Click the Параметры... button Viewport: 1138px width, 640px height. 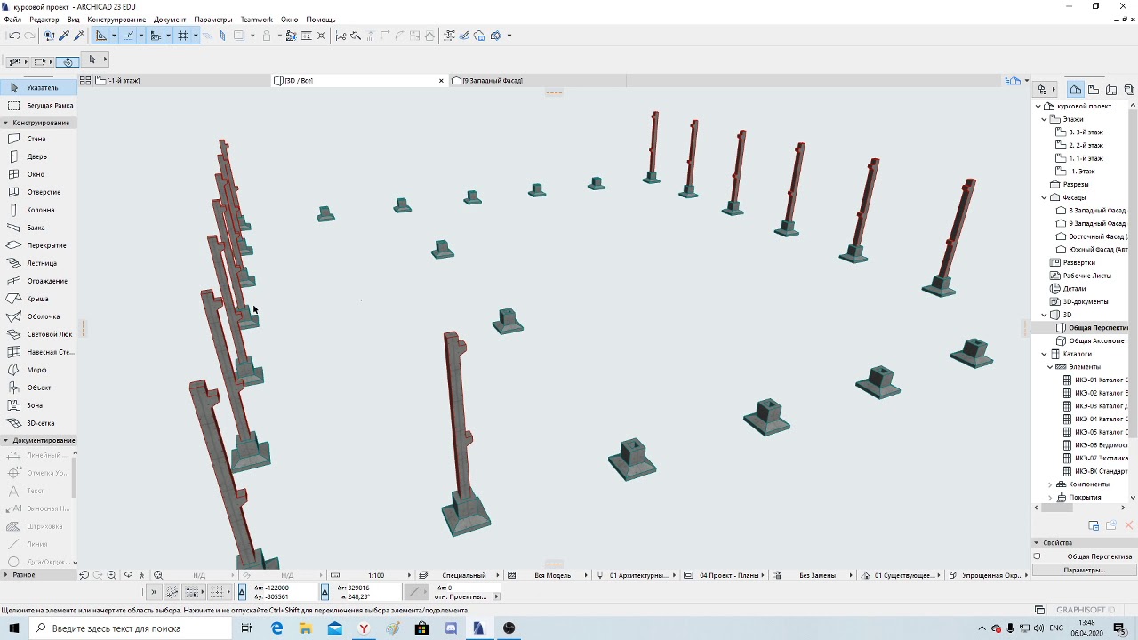[1084, 570]
